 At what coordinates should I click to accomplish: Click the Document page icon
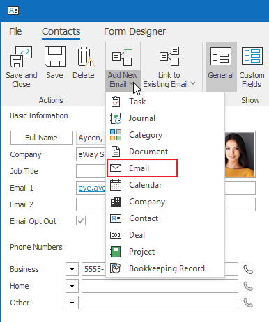[116, 152]
